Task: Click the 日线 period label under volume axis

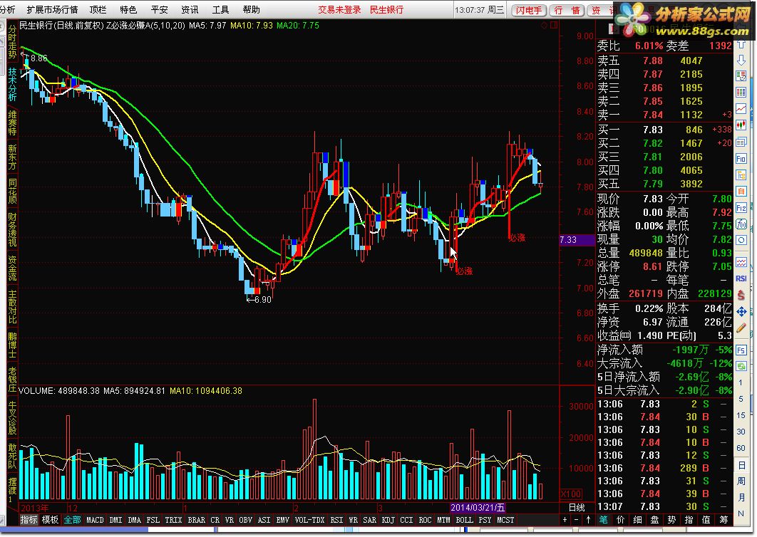Action: point(577,507)
